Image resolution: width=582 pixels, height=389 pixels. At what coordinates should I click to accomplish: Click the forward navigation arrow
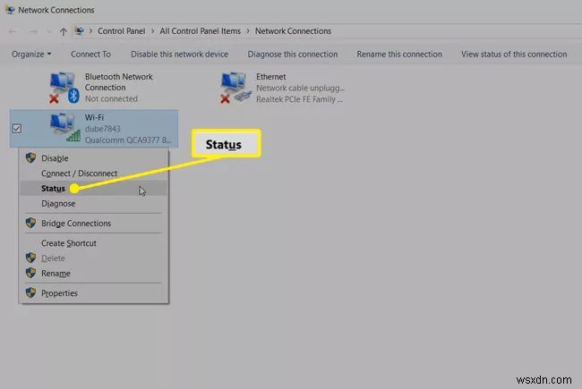(33, 31)
